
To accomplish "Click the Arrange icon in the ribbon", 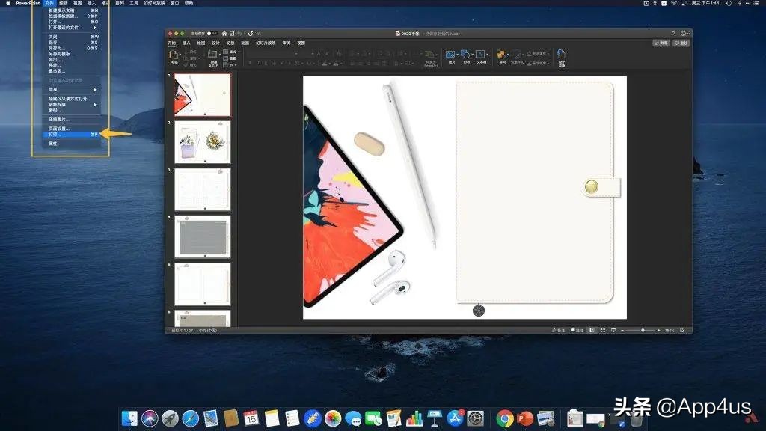I will point(502,55).
